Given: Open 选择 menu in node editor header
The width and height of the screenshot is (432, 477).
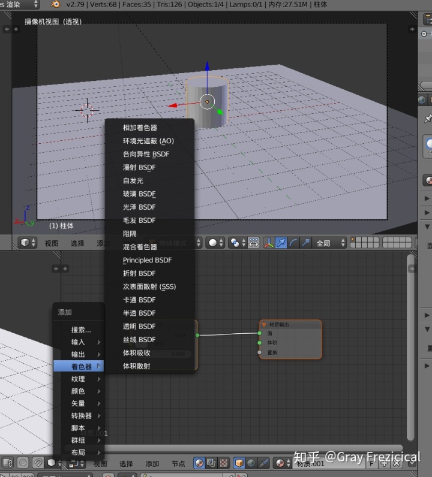Looking at the screenshot, I should (x=126, y=464).
